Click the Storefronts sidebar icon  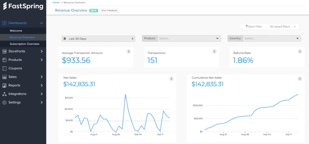[x=4, y=51]
